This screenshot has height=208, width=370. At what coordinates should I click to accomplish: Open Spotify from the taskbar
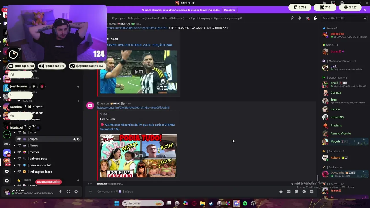(x=245, y=203)
